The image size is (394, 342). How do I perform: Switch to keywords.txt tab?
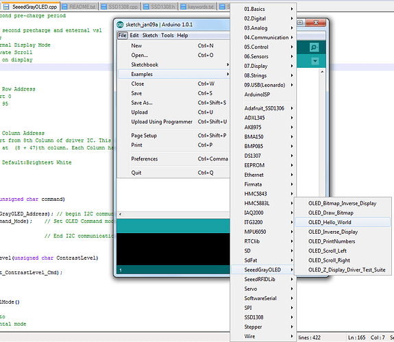click(x=197, y=7)
